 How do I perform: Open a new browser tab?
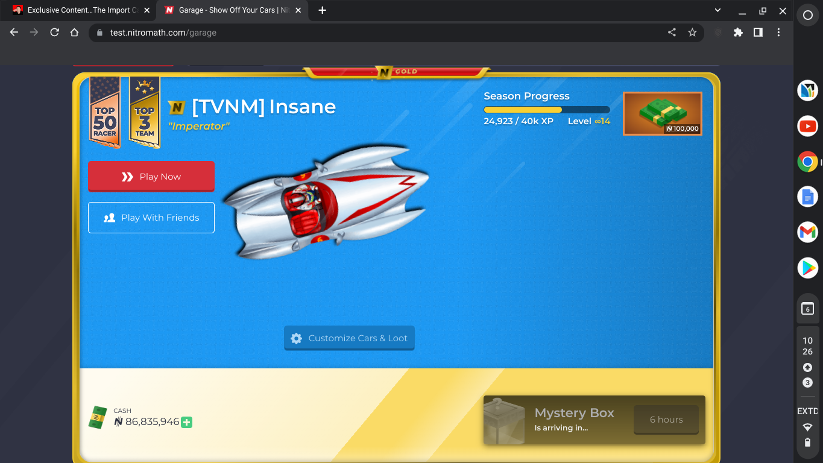[x=323, y=10]
